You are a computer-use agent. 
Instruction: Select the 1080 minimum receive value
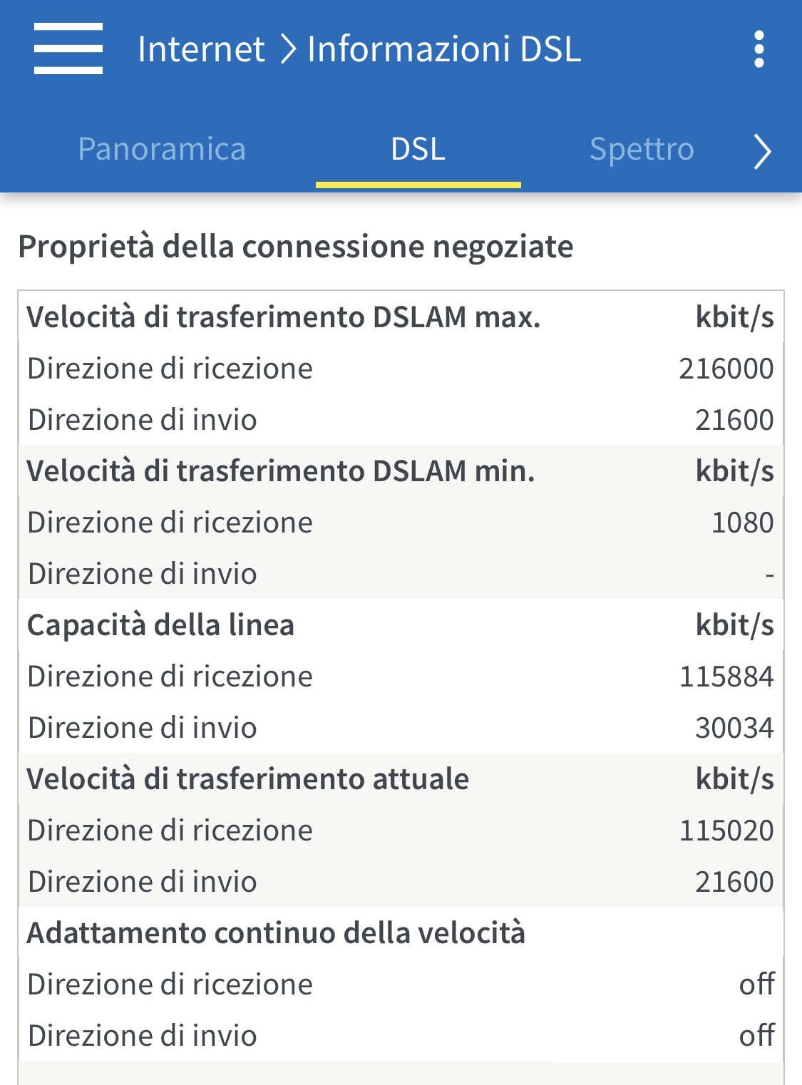point(742,523)
